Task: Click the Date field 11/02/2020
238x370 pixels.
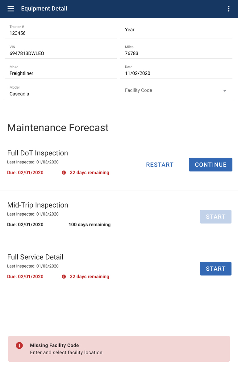Action: click(x=176, y=73)
